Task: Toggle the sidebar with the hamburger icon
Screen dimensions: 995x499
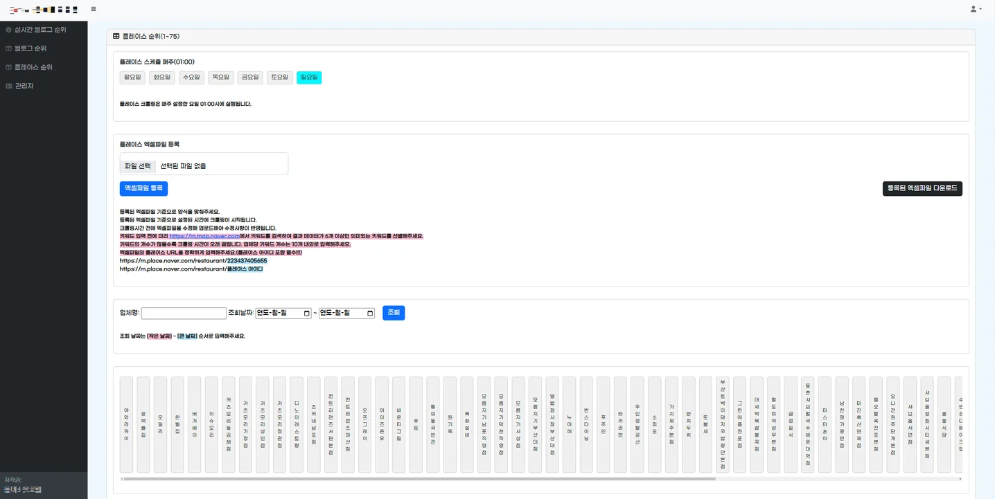Action: [x=94, y=9]
